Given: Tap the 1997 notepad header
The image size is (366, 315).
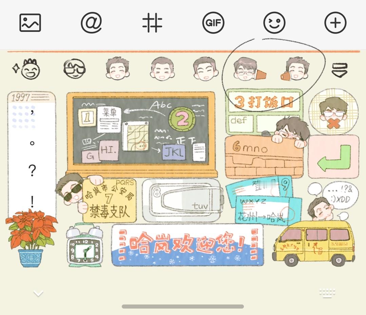Looking at the screenshot, I should point(32,97).
